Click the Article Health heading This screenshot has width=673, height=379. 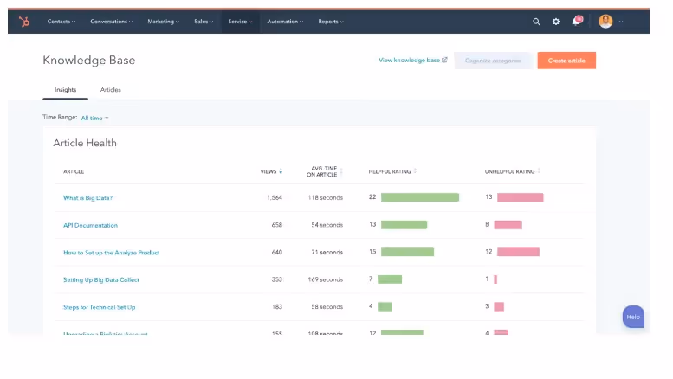pyautogui.click(x=85, y=143)
